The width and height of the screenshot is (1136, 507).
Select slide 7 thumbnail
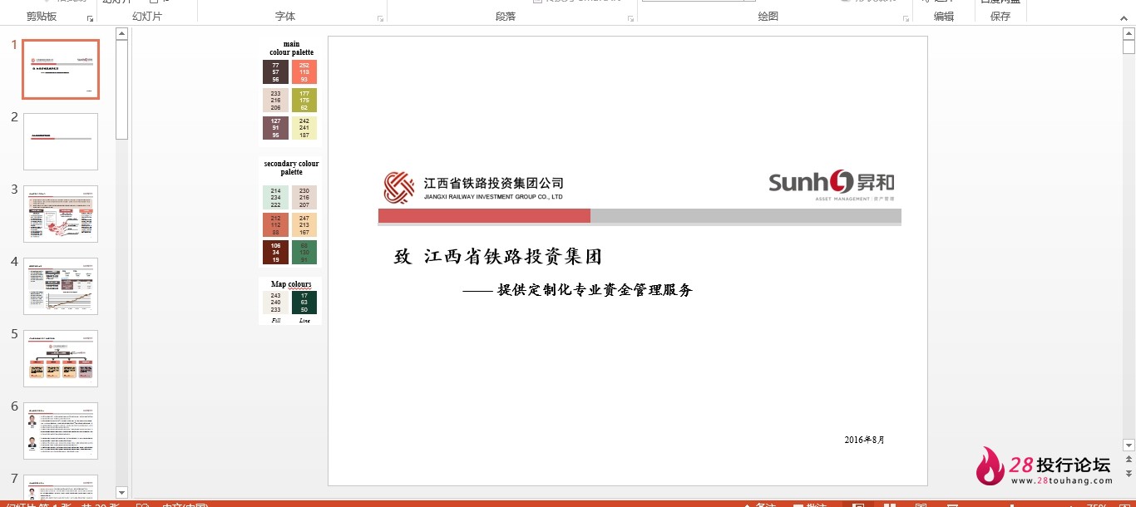coord(61,487)
